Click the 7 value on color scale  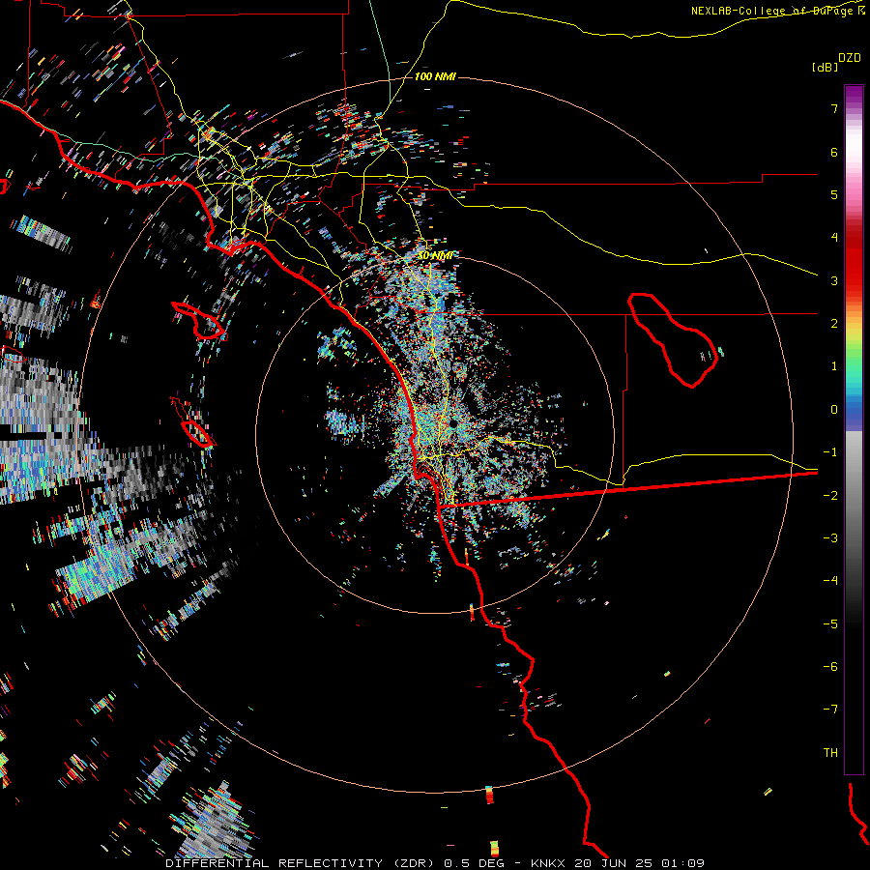(834, 108)
